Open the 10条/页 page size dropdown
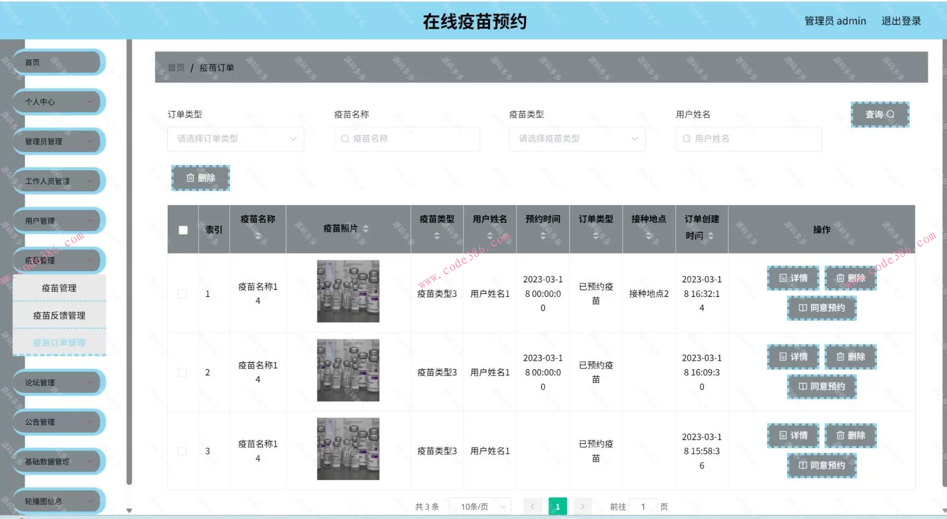 [x=480, y=506]
